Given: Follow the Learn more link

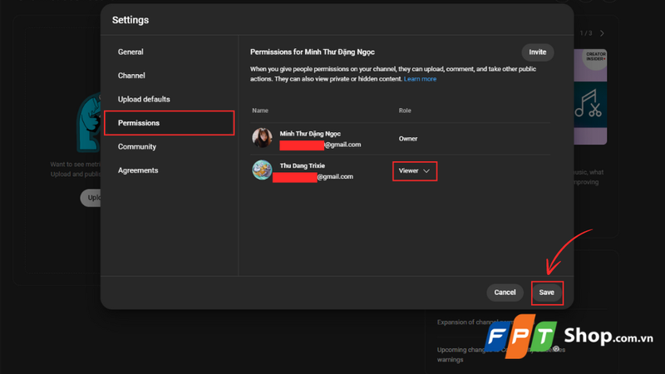Looking at the screenshot, I should (420, 79).
